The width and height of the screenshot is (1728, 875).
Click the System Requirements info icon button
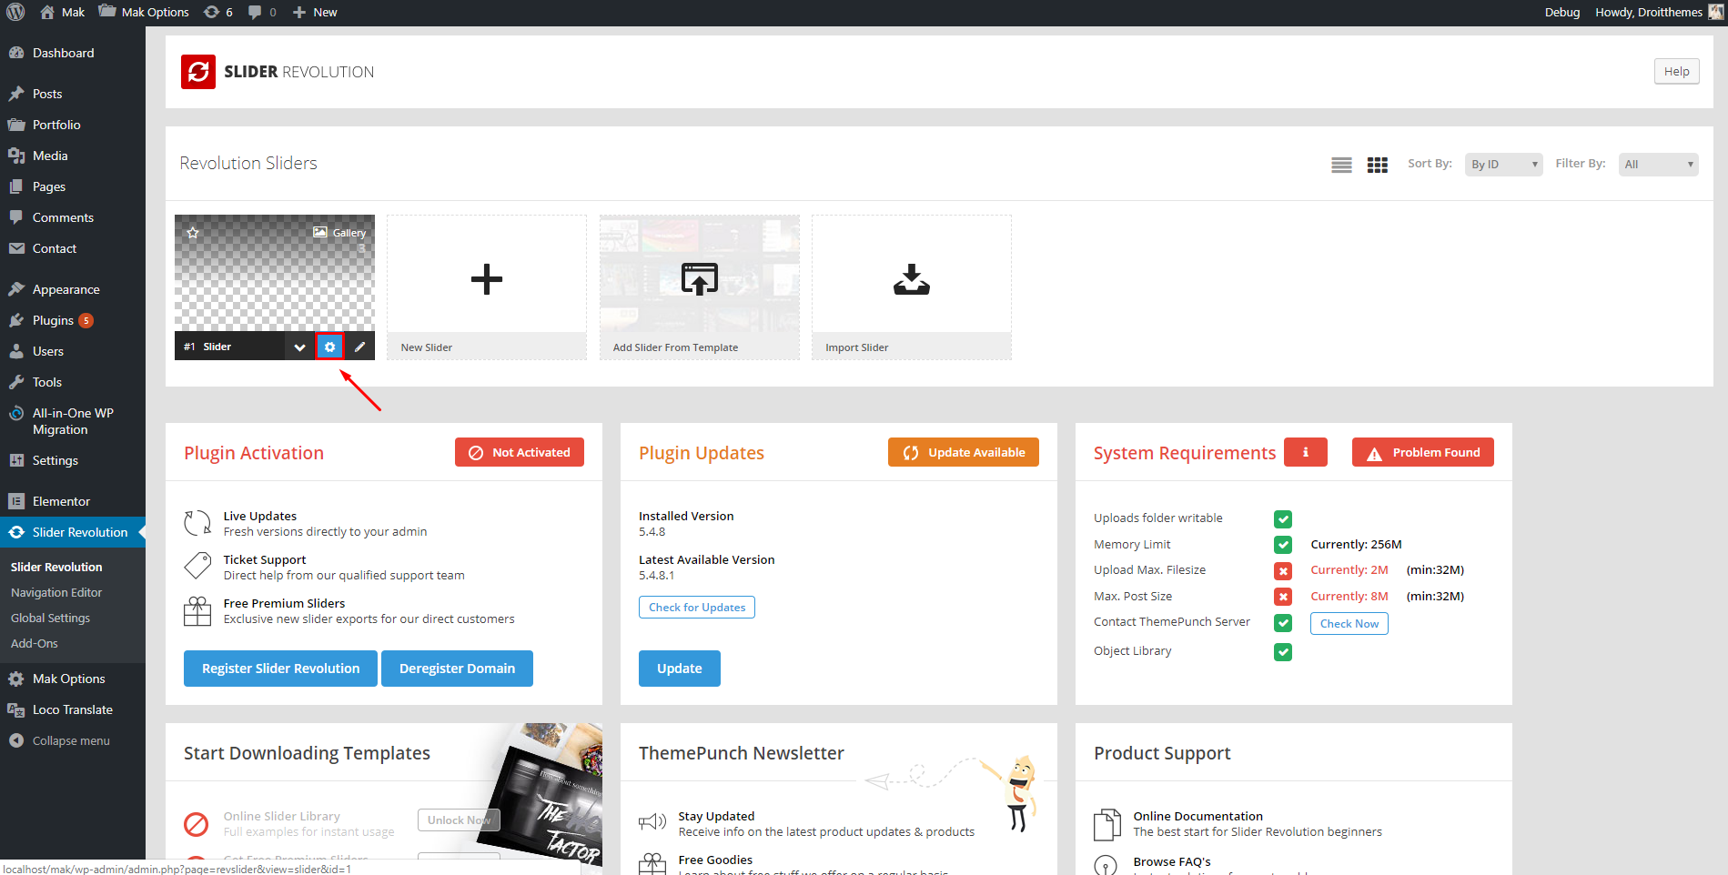[x=1306, y=452]
